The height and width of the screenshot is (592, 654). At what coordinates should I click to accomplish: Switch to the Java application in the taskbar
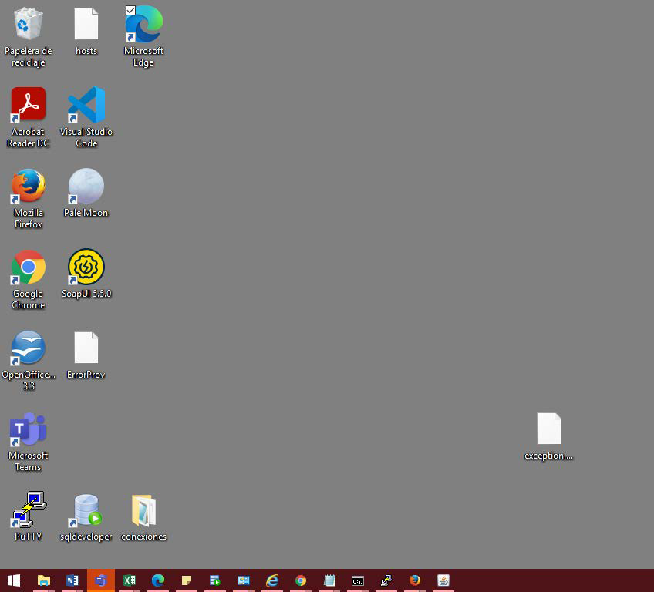tap(443, 580)
